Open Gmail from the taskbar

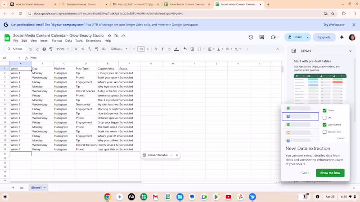(x=156, y=197)
